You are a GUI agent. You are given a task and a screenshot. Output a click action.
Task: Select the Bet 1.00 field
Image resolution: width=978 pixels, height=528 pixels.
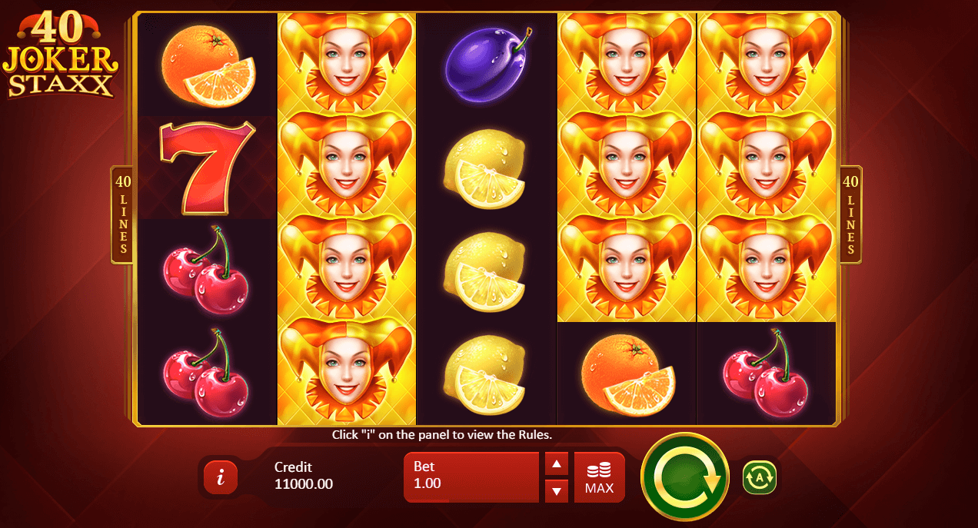[471, 477]
